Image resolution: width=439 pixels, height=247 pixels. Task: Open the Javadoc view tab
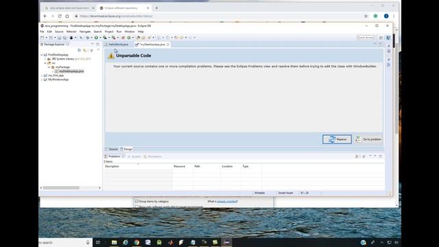pyautogui.click(x=134, y=156)
